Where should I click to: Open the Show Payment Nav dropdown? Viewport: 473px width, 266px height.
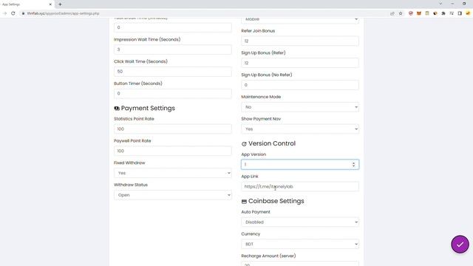tap(300, 129)
